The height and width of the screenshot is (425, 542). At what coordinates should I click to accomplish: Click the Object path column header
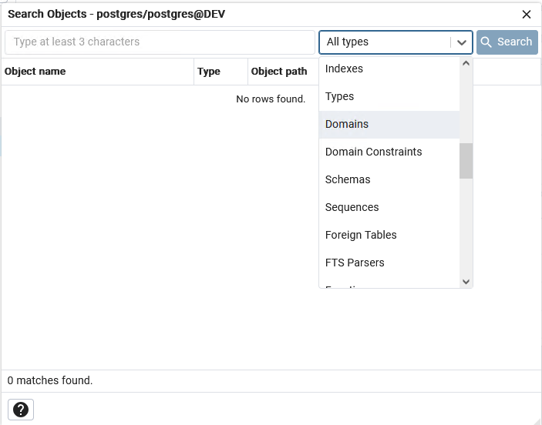tap(279, 72)
